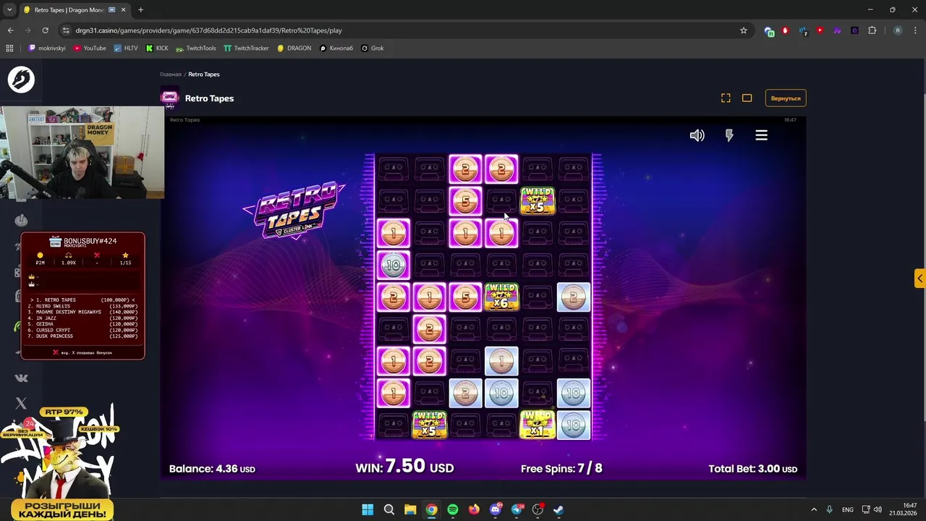Open the Windows Start menu
Image resolution: width=926 pixels, height=521 pixels.
click(368, 509)
